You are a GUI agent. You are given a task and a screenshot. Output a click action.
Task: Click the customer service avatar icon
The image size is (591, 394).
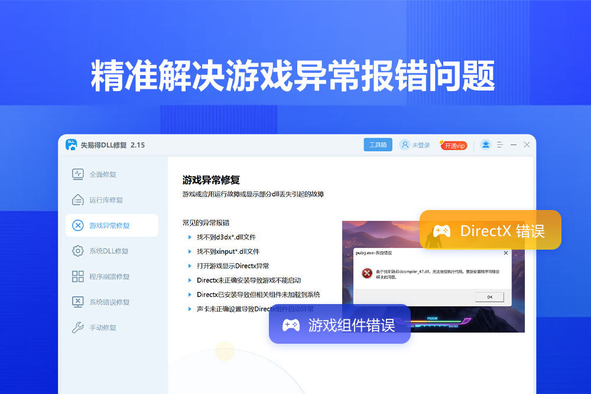[485, 145]
